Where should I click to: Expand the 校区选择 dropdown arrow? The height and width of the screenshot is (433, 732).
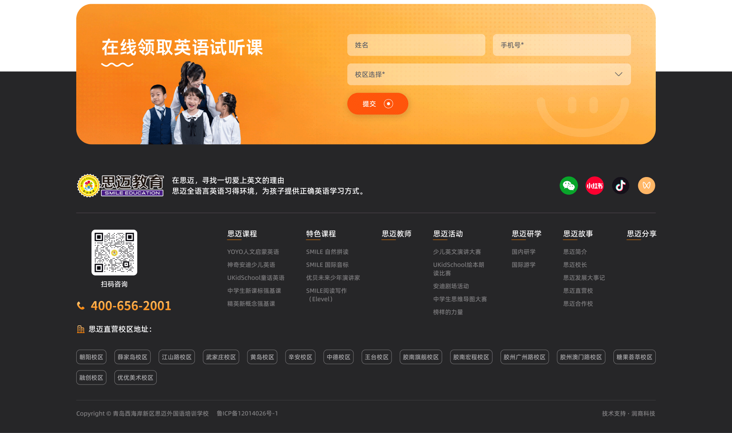[618, 74]
